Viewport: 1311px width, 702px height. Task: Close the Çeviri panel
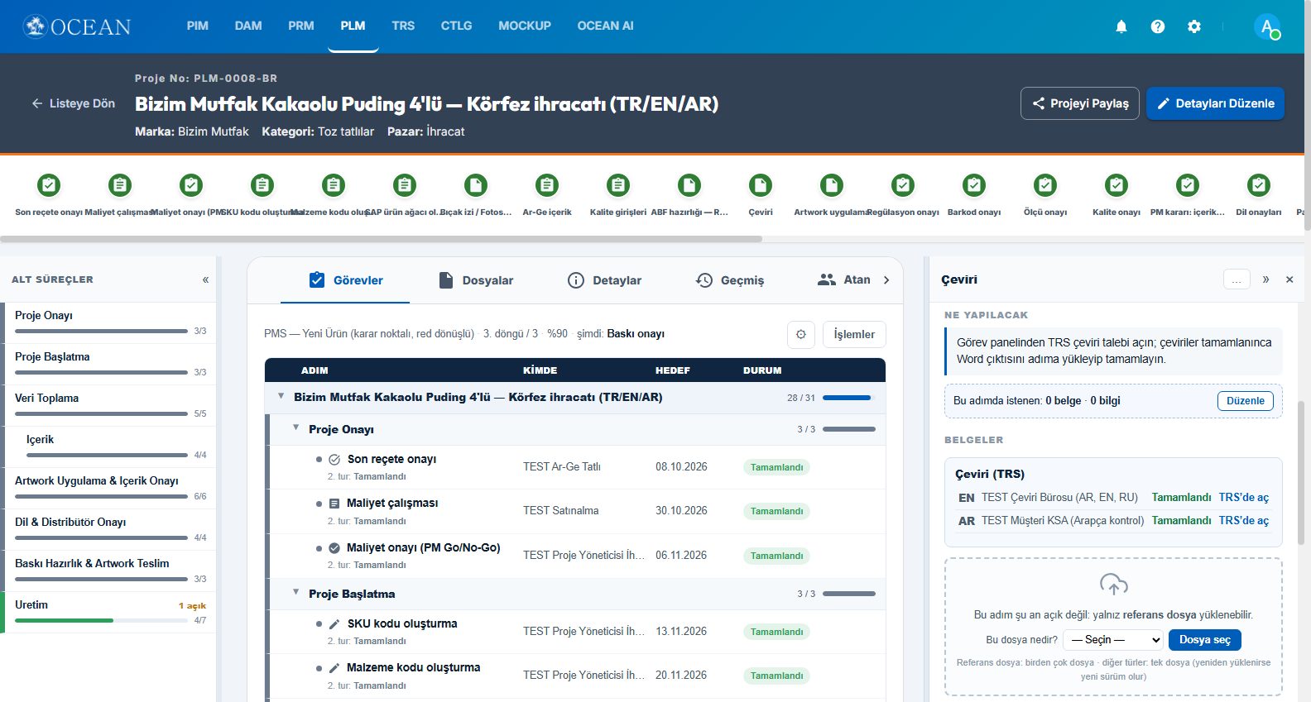point(1289,279)
